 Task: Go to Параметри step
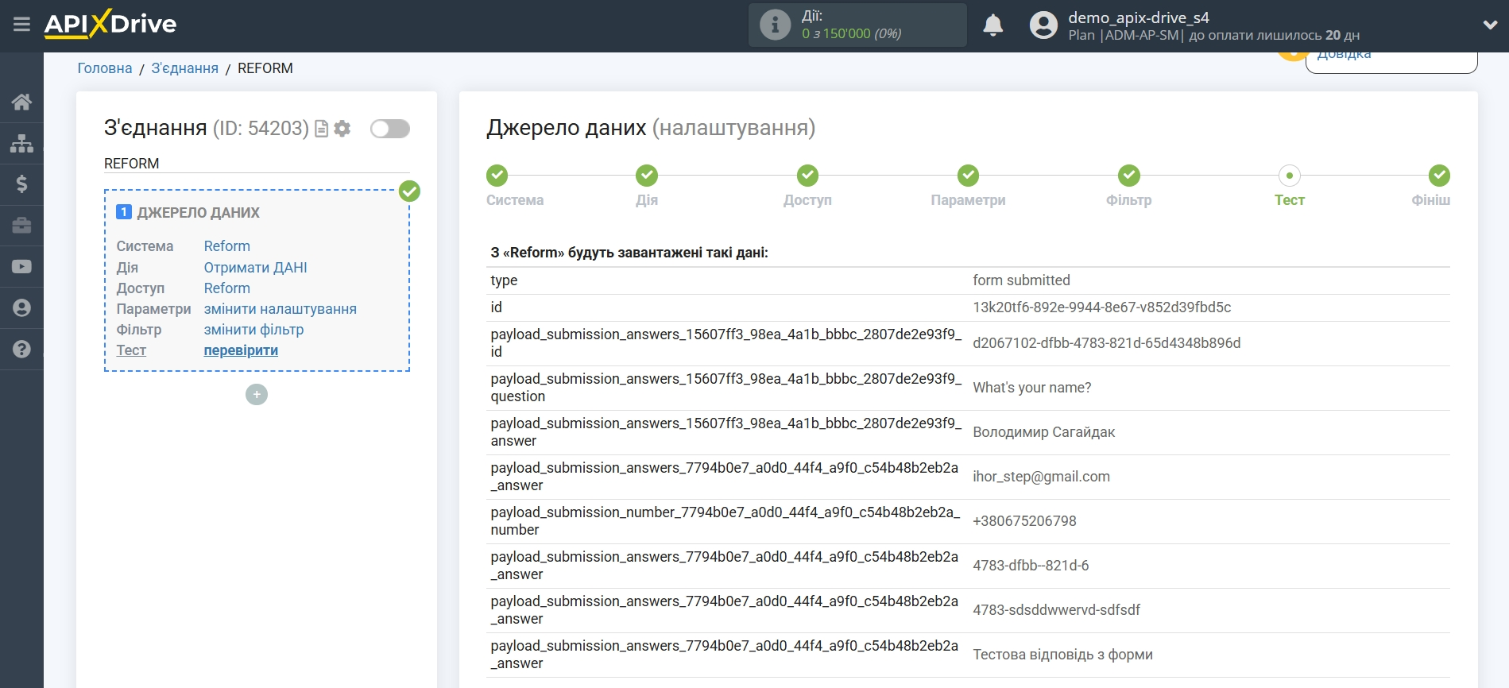coord(968,176)
